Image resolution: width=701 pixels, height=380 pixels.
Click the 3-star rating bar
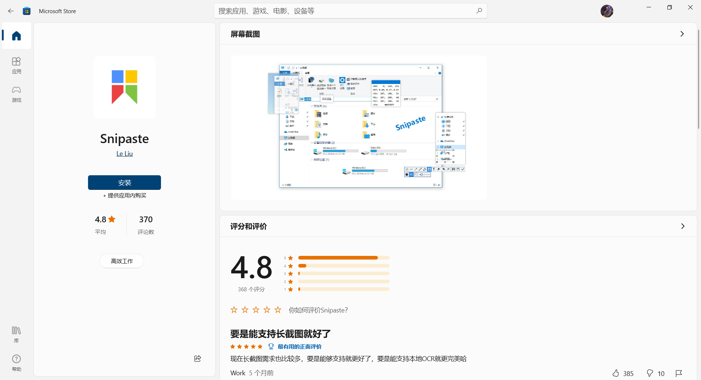click(344, 273)
